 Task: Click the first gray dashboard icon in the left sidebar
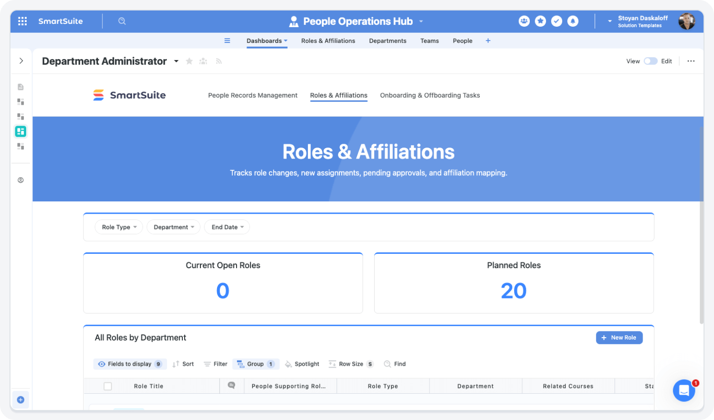click(x=20, y=101)
